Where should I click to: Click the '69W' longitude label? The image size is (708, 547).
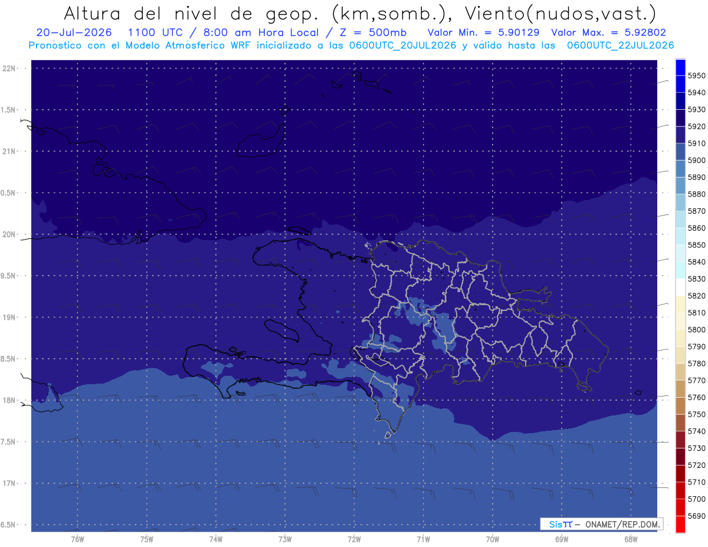pyautogui.click(x=561, y=539)
